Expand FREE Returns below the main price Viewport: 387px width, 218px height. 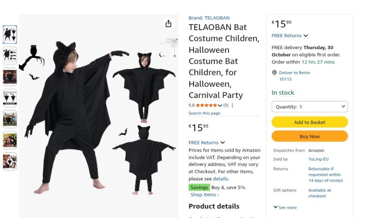(207, 143)
